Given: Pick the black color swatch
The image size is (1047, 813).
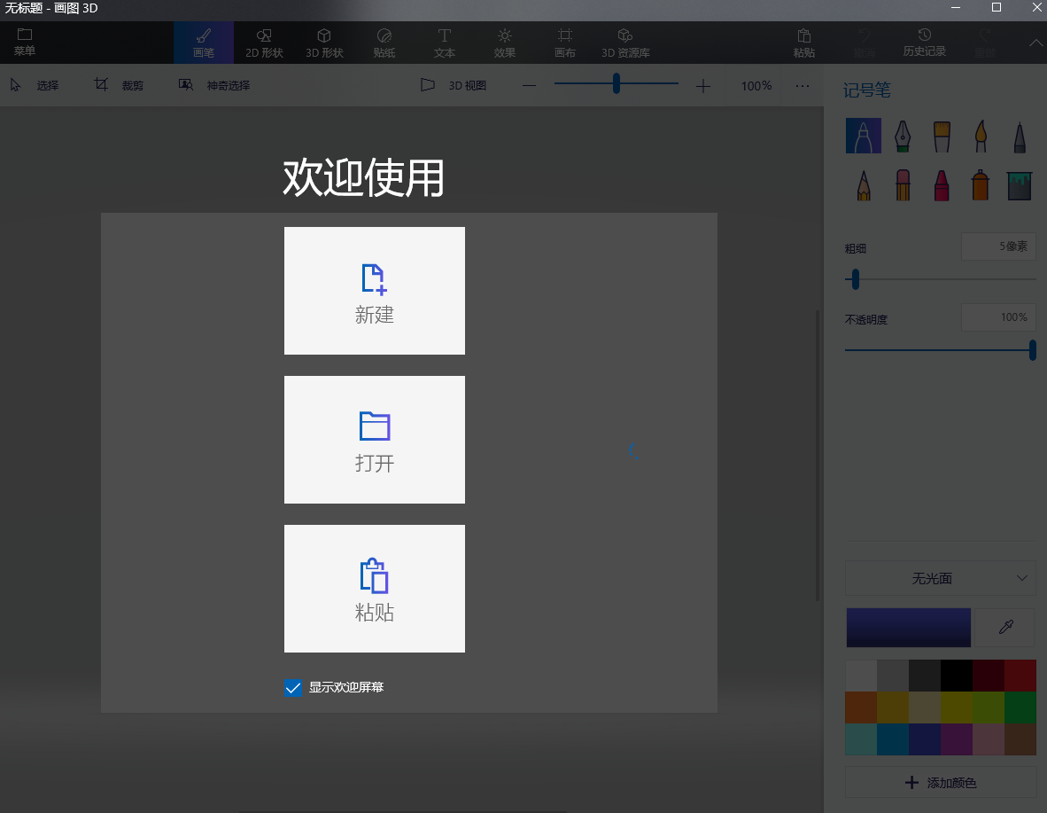Looking at the screenshot, I should (957, 676).
